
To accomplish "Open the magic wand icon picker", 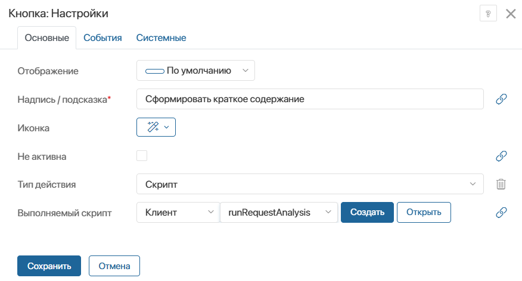I will click(156, 127).
